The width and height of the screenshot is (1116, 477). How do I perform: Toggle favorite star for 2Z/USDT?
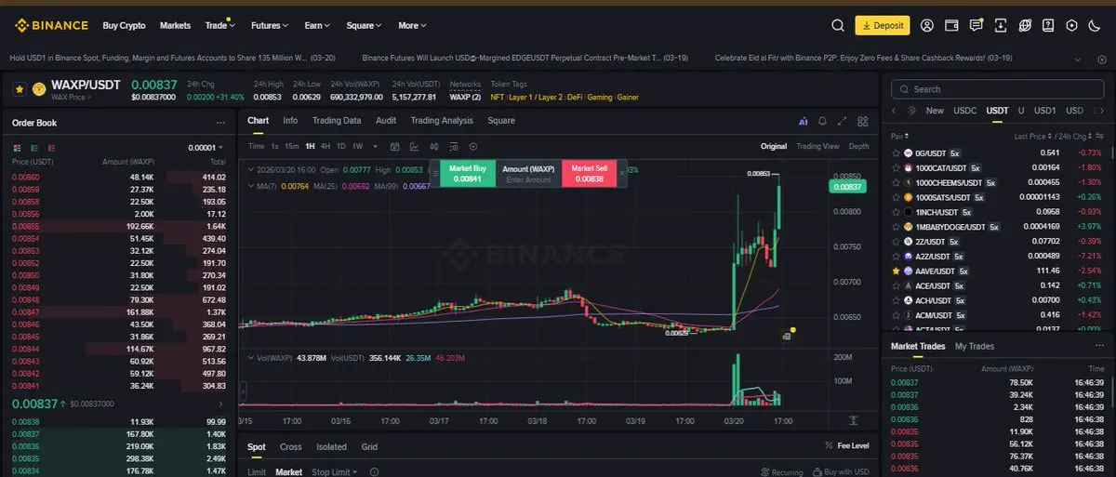(x=896, y=241)
